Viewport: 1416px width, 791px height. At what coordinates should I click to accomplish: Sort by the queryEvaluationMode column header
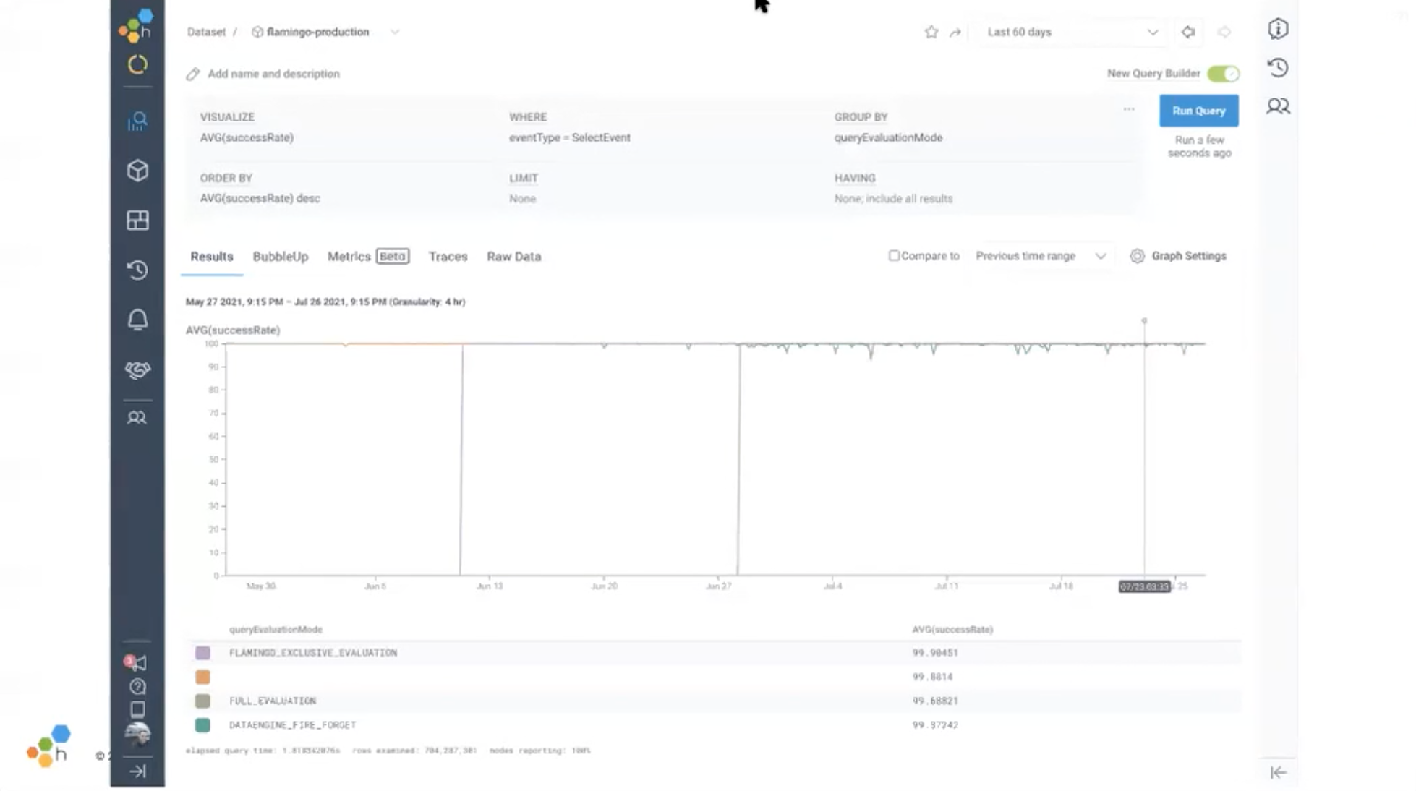[x=276, y=630]
